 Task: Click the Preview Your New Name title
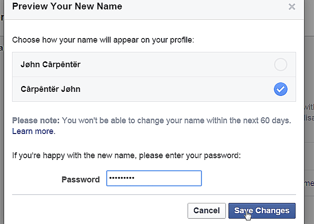click(67, 6)
